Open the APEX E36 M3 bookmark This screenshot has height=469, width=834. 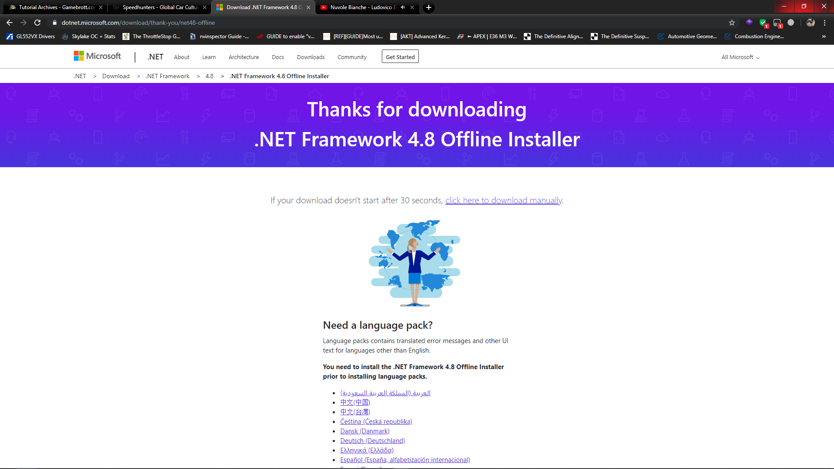tap(487, 36)
